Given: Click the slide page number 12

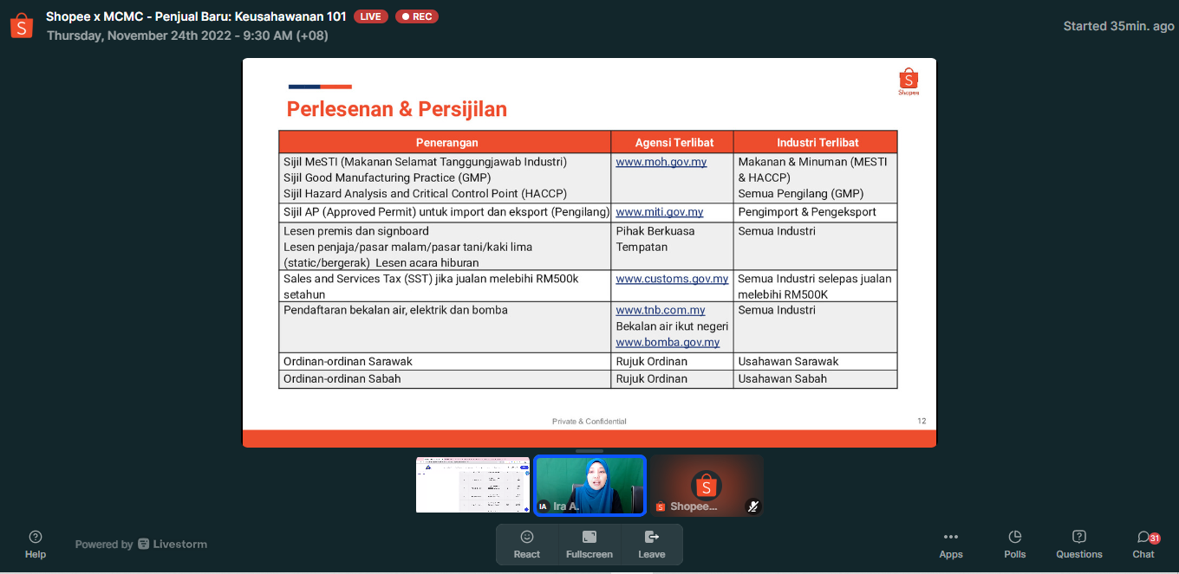Looking at the screenshot, I should [x=922, y=421].
